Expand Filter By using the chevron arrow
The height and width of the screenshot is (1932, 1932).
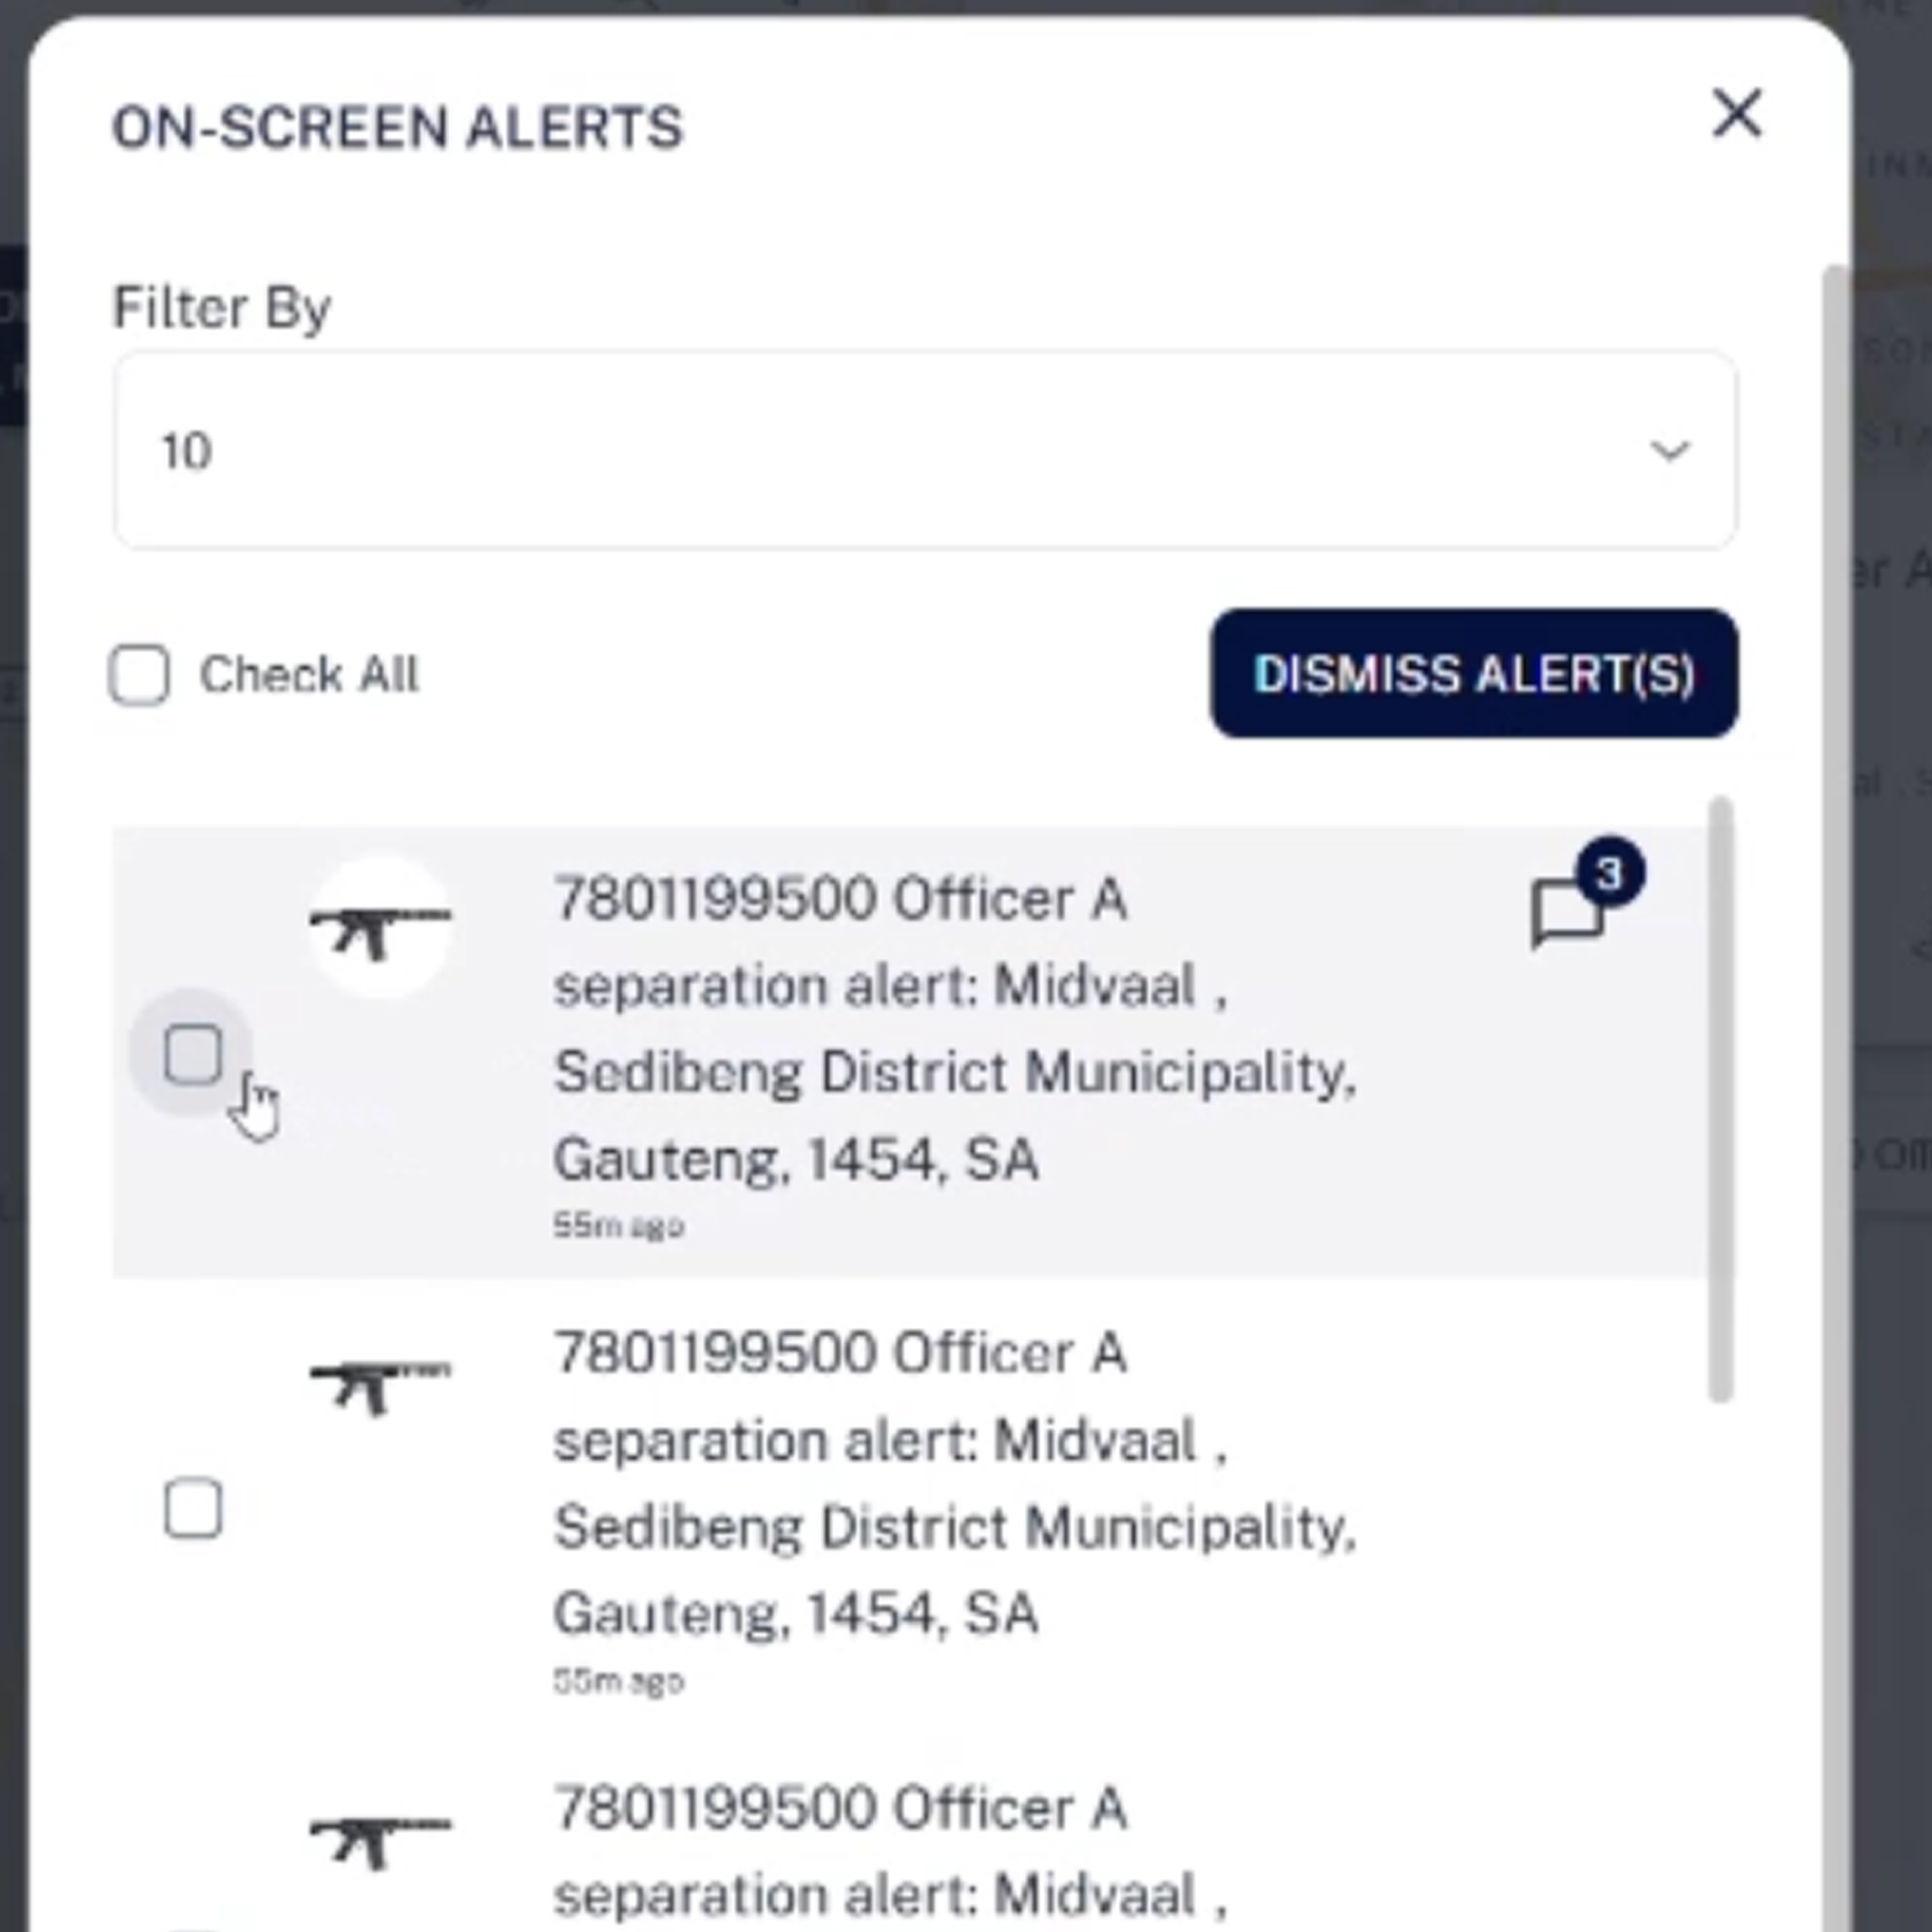pyautogui.click(x=1669, y=450)
